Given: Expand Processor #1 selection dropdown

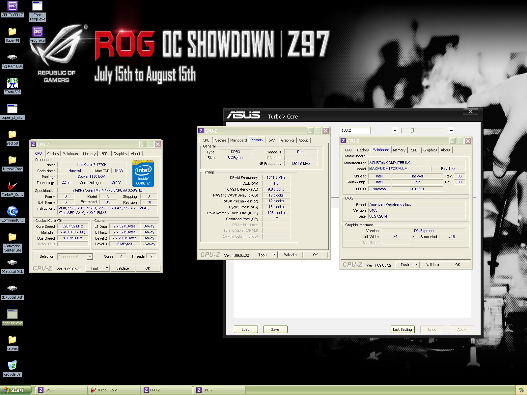Looking at the screenshot, I should coord(90,257).
